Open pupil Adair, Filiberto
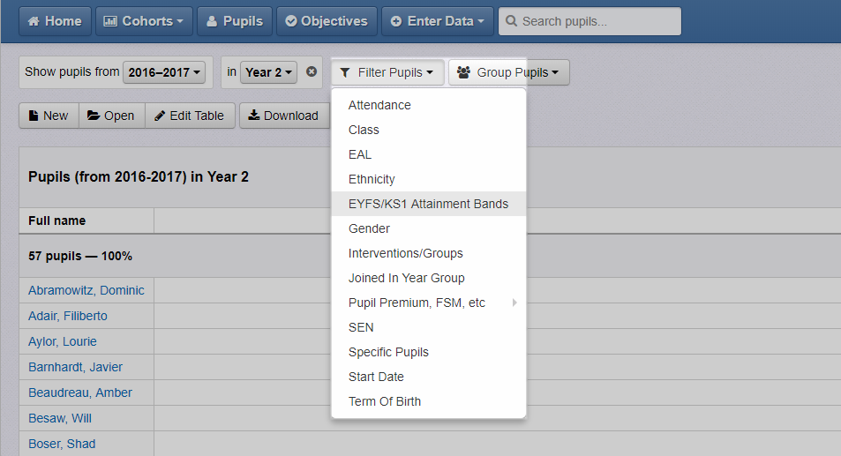Image resolution: width=841 pixels, height=456 pixels. [x=68, y=316]
